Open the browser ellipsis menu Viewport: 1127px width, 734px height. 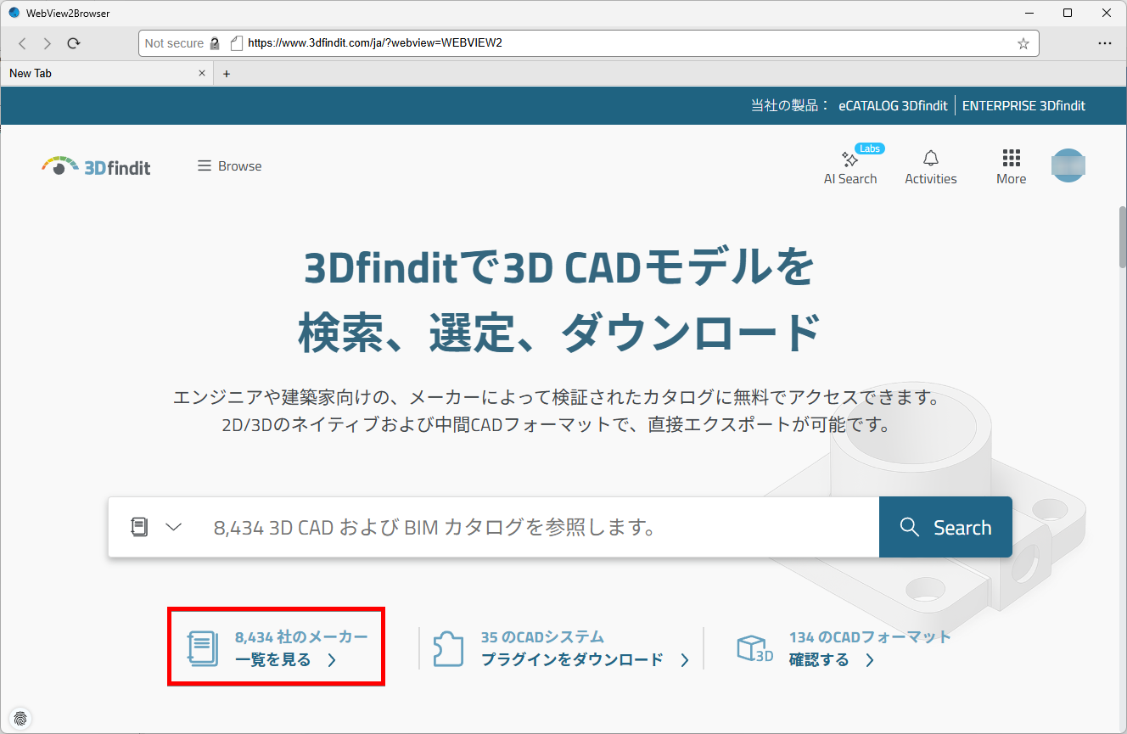pyautogui.click(x=1104, y=43)
